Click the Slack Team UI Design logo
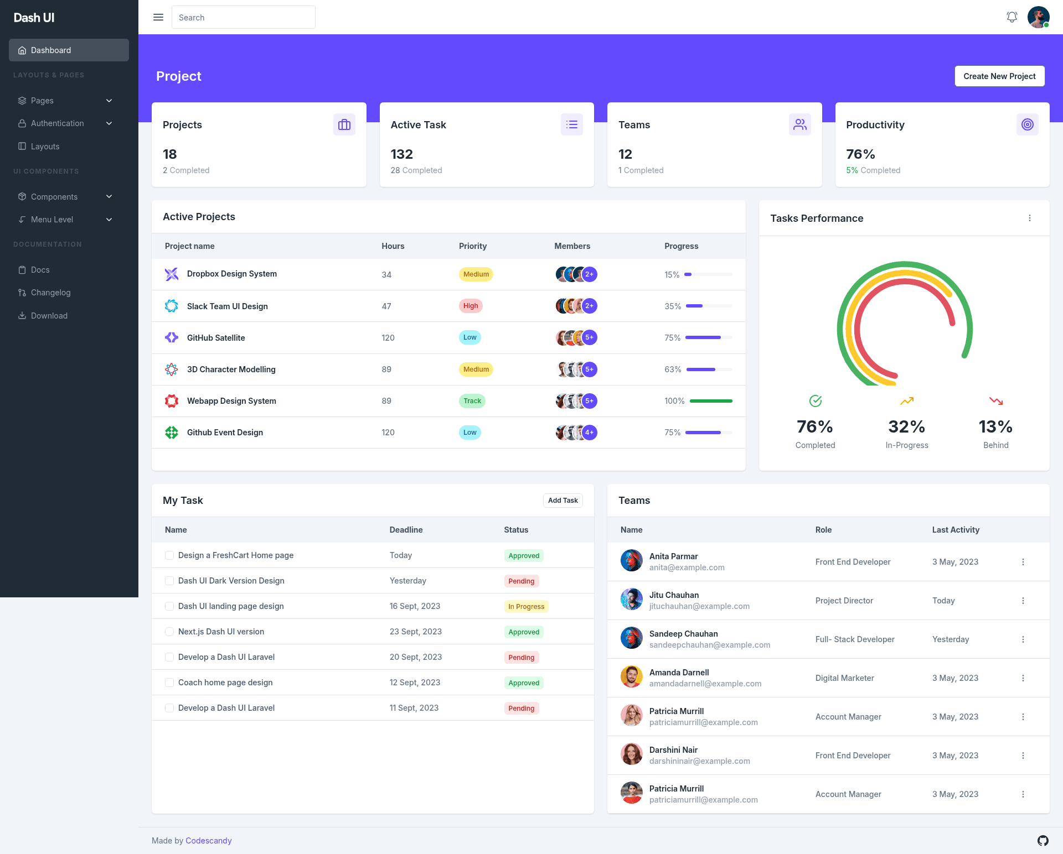Image resolution: width=1063 pixels, height=854 pixels. click(x=172, y=306)
